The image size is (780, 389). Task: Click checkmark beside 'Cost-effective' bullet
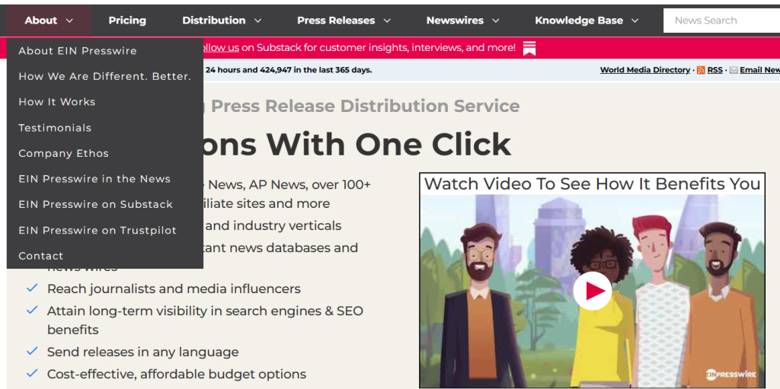32,373
